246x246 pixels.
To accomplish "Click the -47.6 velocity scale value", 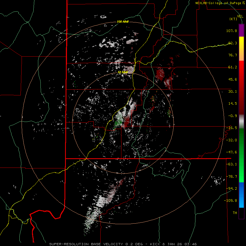I will pyautogui.click(x=232, y=152).
